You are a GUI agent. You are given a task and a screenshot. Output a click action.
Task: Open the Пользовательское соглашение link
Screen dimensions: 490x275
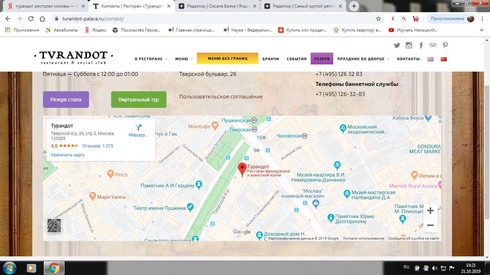221,97
